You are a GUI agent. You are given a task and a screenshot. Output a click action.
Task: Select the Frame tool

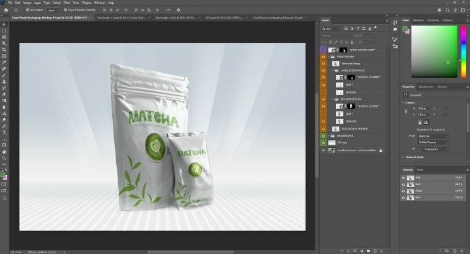pyautogui.click(x=4, y=56)
